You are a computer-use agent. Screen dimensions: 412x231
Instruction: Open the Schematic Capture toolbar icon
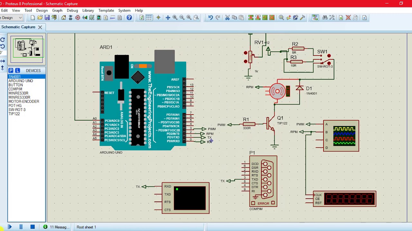(x=71, y=18)
